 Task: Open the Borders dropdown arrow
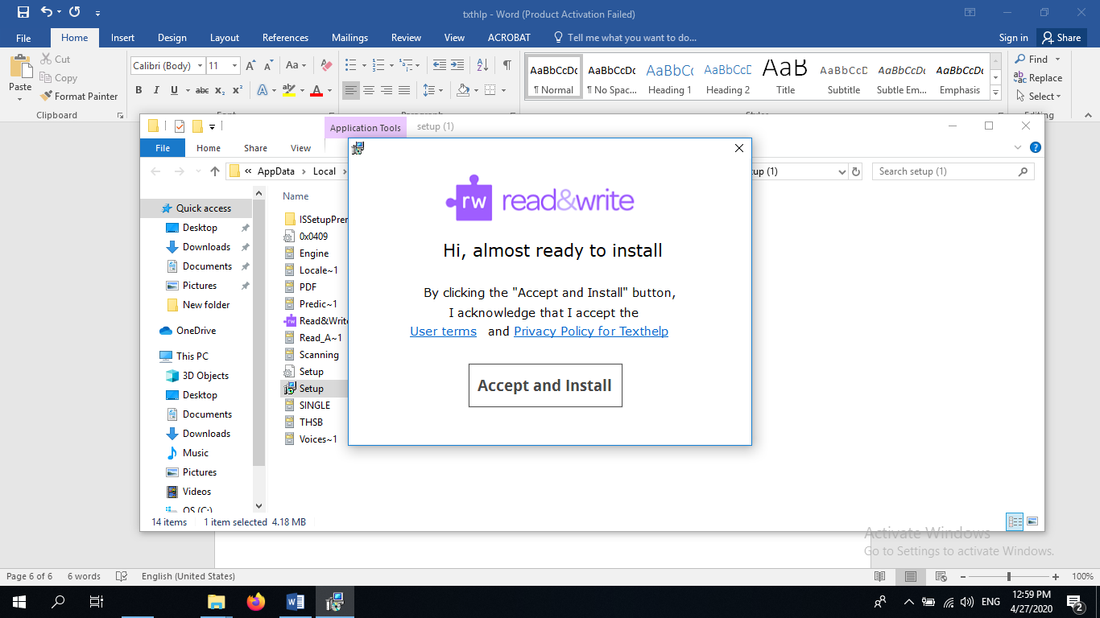[504, 90]
